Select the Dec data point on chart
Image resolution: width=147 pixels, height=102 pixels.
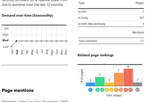coord(66,41)
